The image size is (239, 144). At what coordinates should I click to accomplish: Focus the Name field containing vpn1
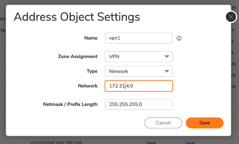(x=139, y=38)
